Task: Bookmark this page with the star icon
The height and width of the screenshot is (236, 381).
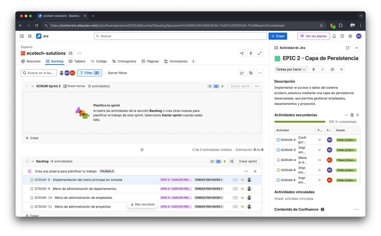Action: pos(321,25)
